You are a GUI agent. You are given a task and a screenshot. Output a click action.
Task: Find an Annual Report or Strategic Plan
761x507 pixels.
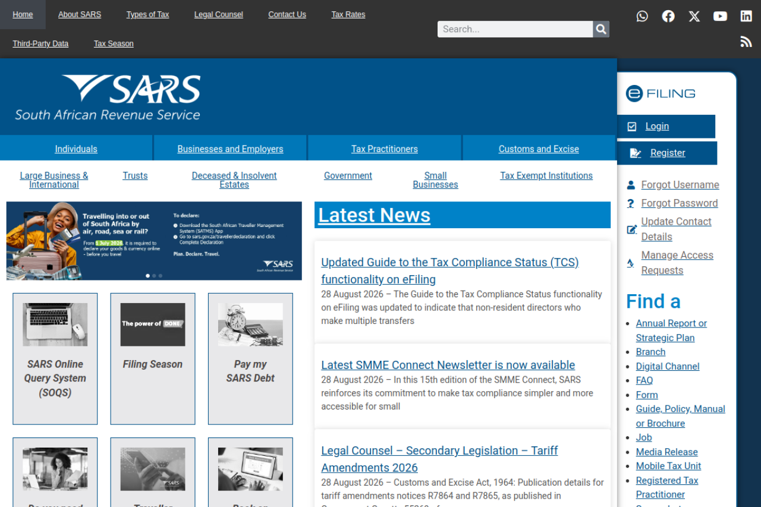pyautogui.click(x=671, y=330)
